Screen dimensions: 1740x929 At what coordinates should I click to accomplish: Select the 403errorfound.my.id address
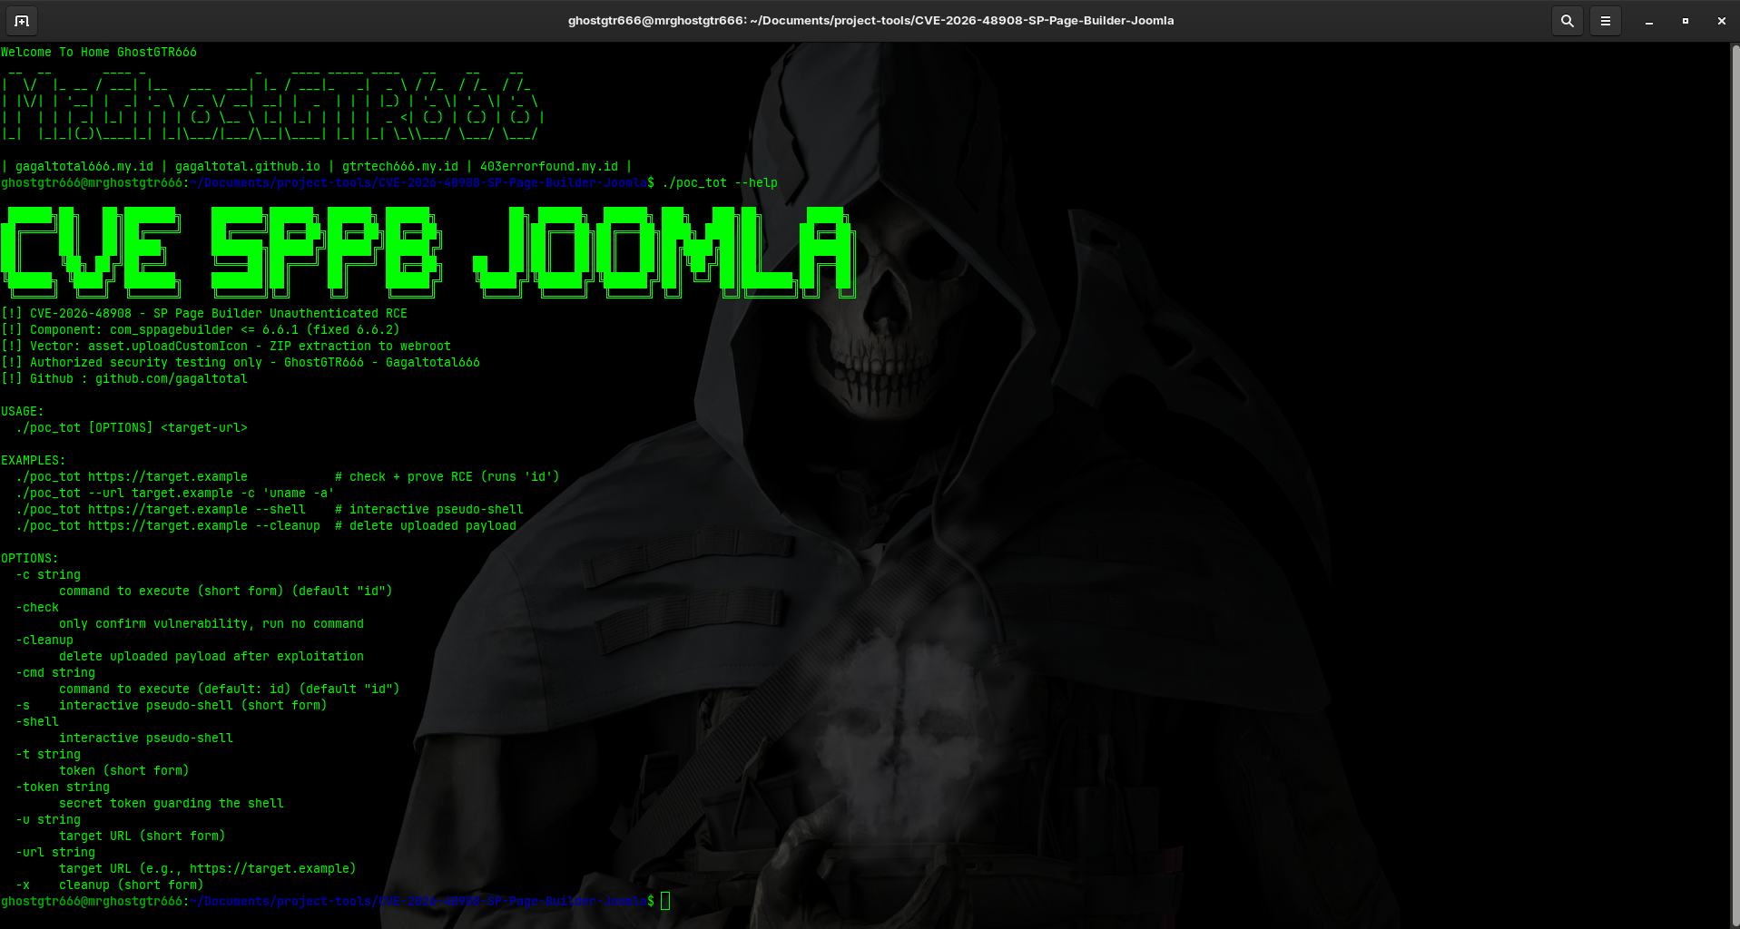(549, 166)
